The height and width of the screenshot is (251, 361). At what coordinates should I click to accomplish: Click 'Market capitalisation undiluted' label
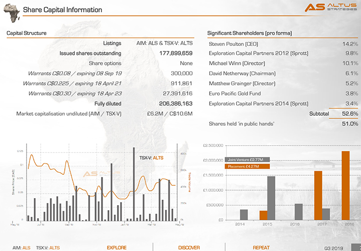69,113
